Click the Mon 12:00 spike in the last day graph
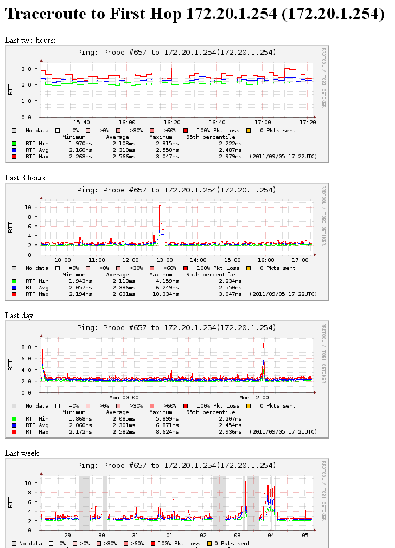Viewport: 395px width, 548px height. [263, 352]
